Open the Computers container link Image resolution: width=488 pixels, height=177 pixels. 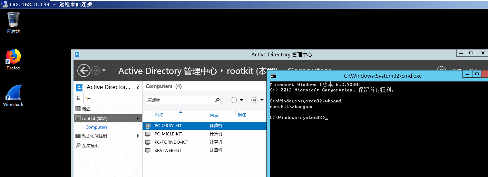click(96, 127)
